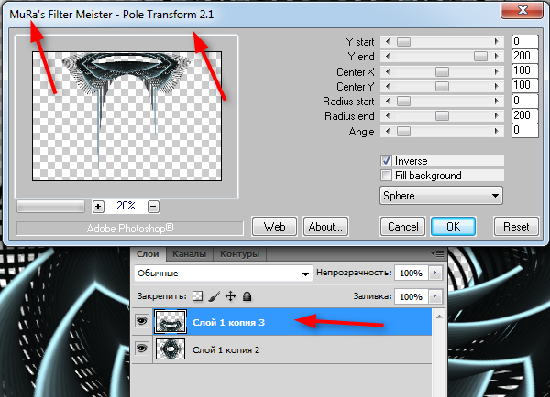Click lock image pixels brush icon

214,296
